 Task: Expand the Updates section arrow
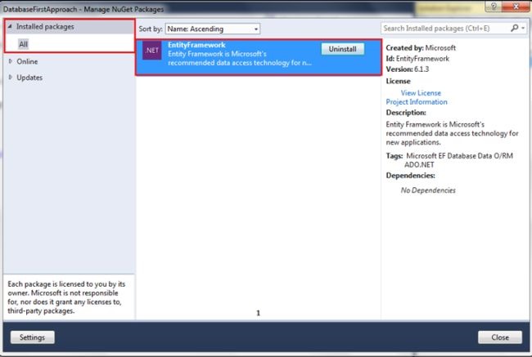(10, 78)
